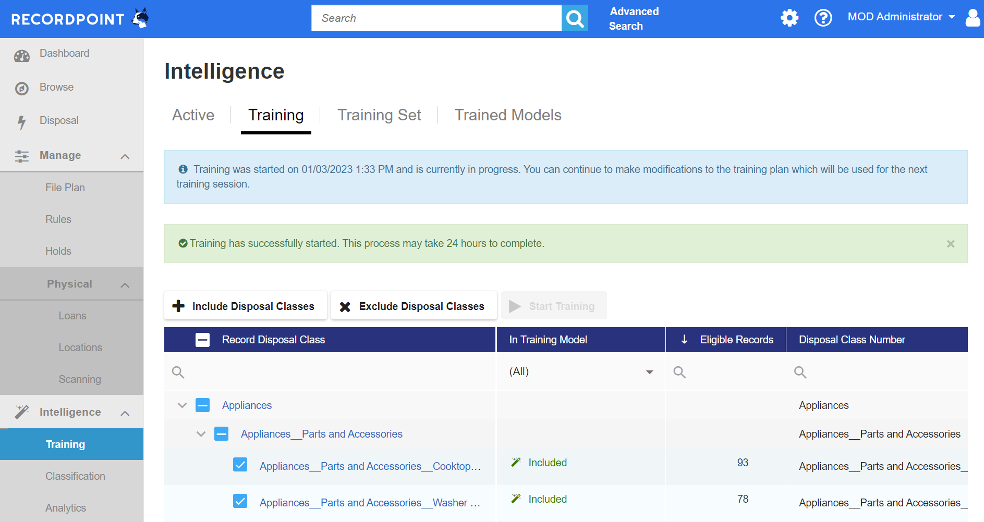
Task: Collapse the Appliances tree row
Action: point(182,405)
